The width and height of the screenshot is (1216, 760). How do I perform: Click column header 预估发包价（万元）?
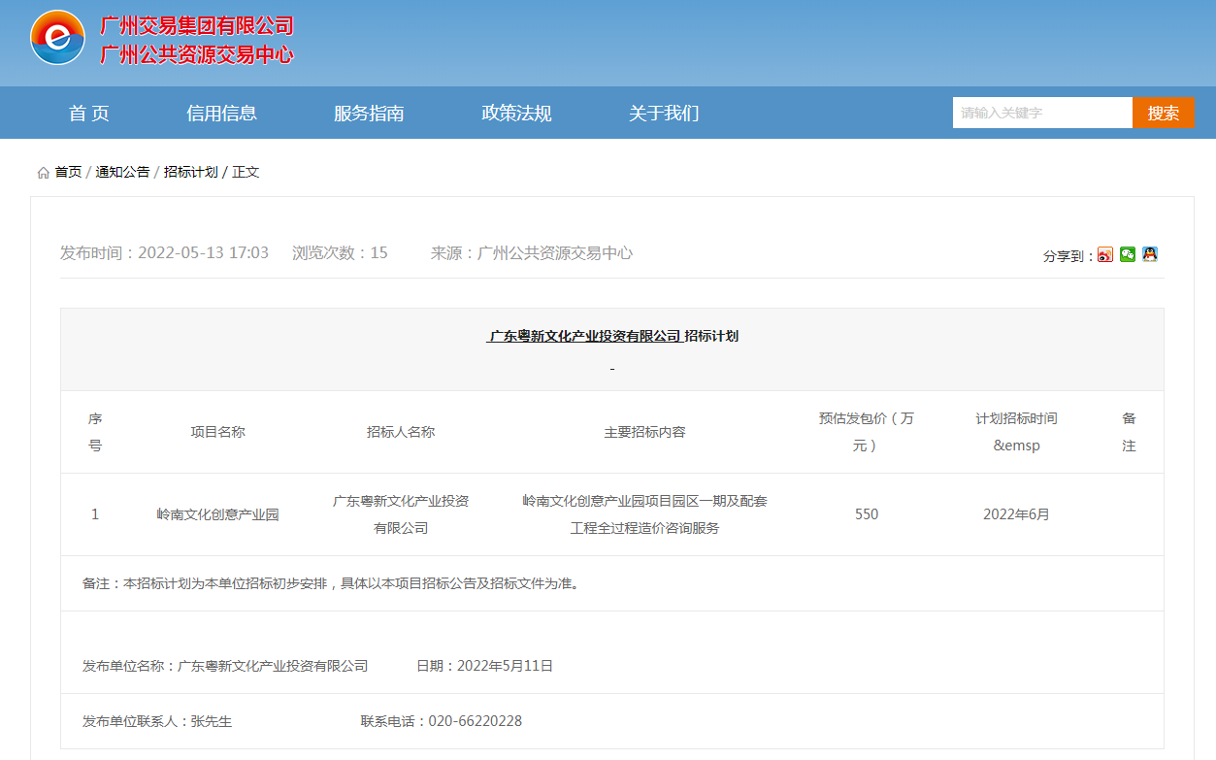867,432
